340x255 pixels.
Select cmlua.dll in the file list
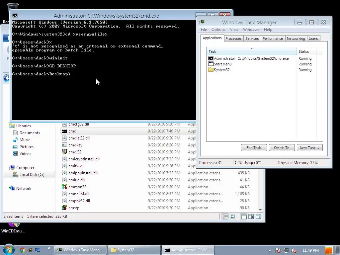click(x=77, y=180)
